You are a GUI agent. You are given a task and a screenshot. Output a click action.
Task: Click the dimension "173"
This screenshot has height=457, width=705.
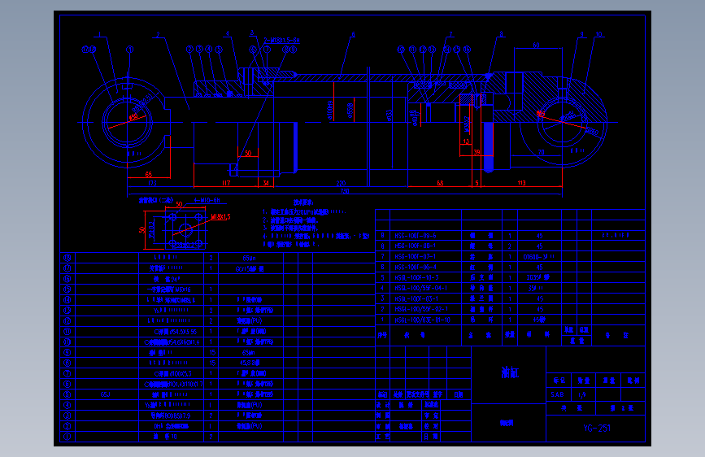152,183
